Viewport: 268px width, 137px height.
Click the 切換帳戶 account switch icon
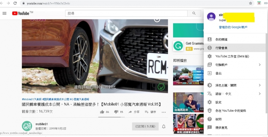(209, 65)
